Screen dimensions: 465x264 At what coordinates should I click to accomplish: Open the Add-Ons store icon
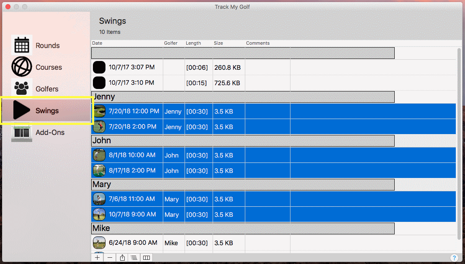point(22,132)
